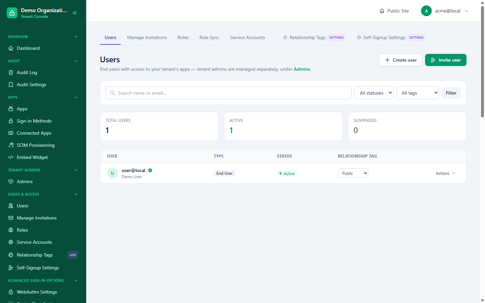Viewport: 485px width, 303px height.
Task: Open the Public Site link
Action: click(394, 11)
